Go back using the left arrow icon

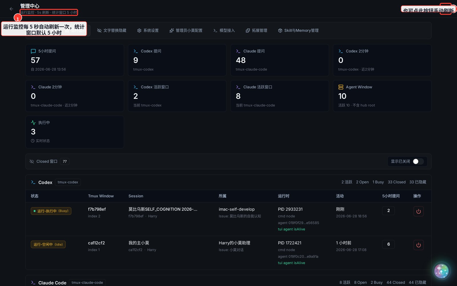click(x=11, y=9)
